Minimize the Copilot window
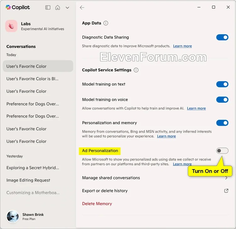 click(x=199, y=7)
